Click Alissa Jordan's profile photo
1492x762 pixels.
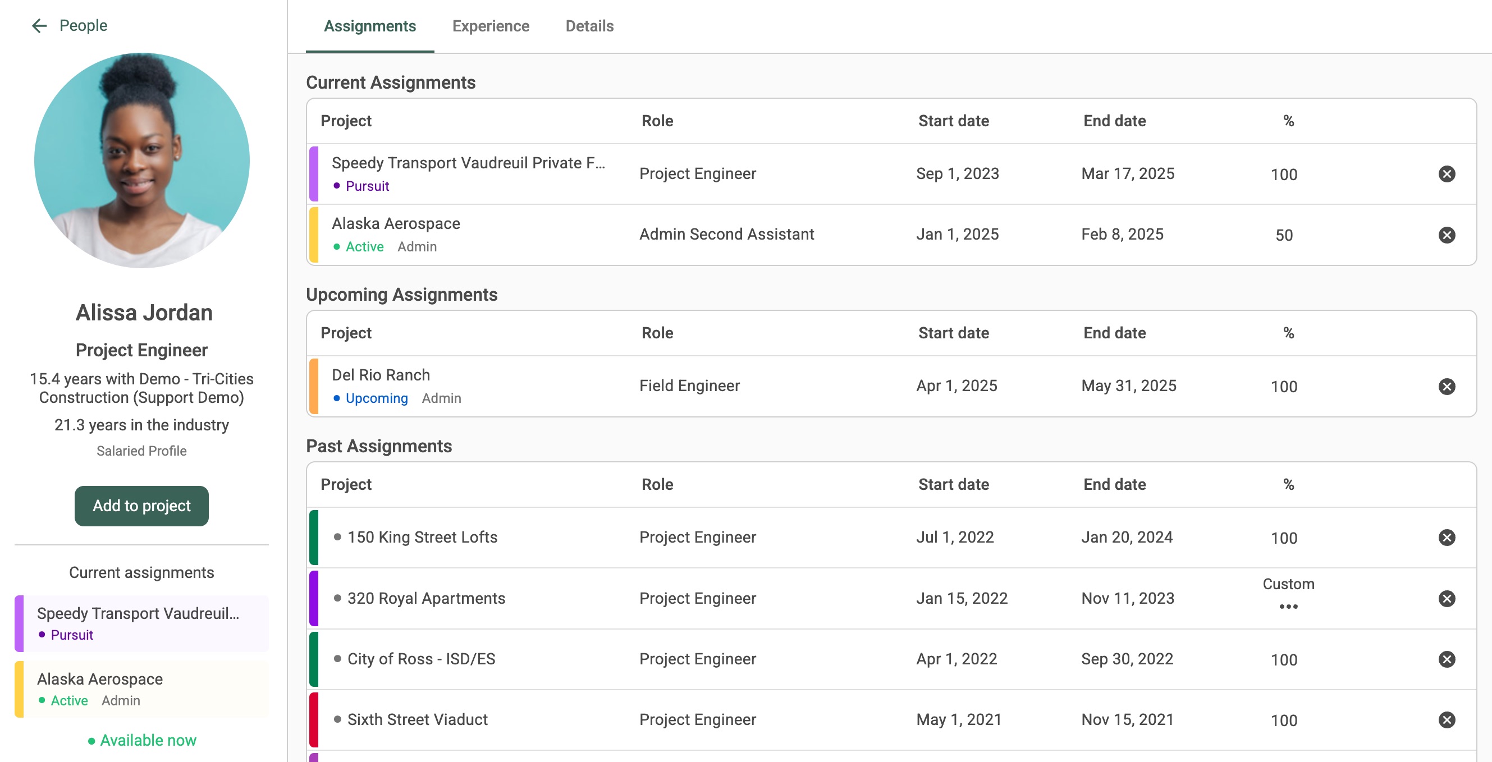(x=141, y=160)
